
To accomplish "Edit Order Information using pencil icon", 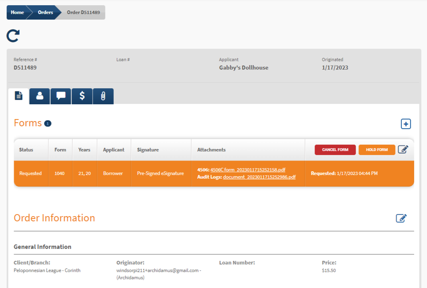I will pyautogui.click(x=401, y=218).
